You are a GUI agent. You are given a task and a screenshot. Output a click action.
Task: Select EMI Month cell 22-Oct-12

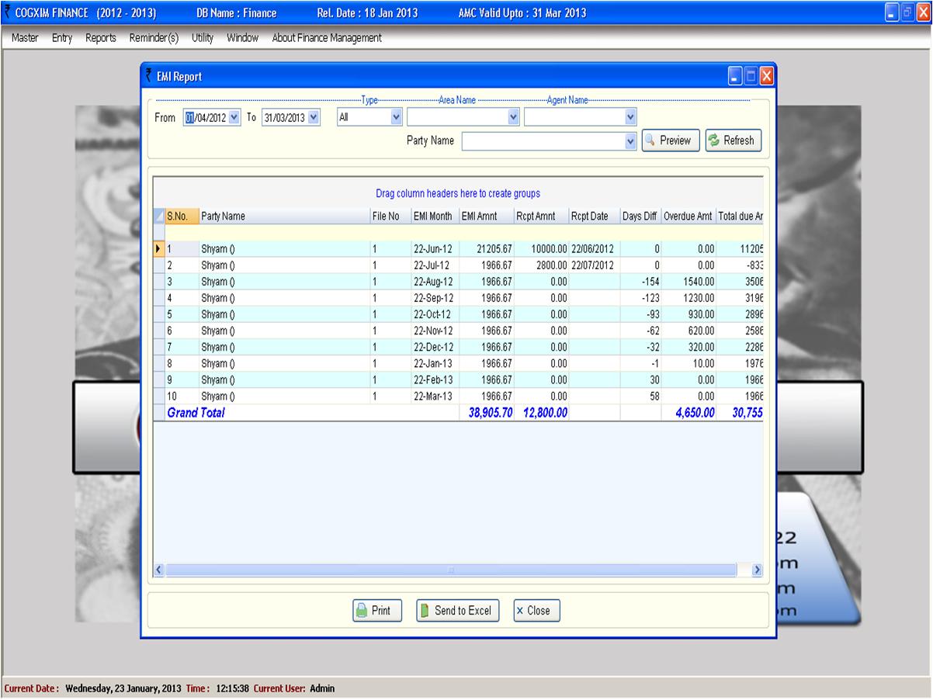coord(435,314)
